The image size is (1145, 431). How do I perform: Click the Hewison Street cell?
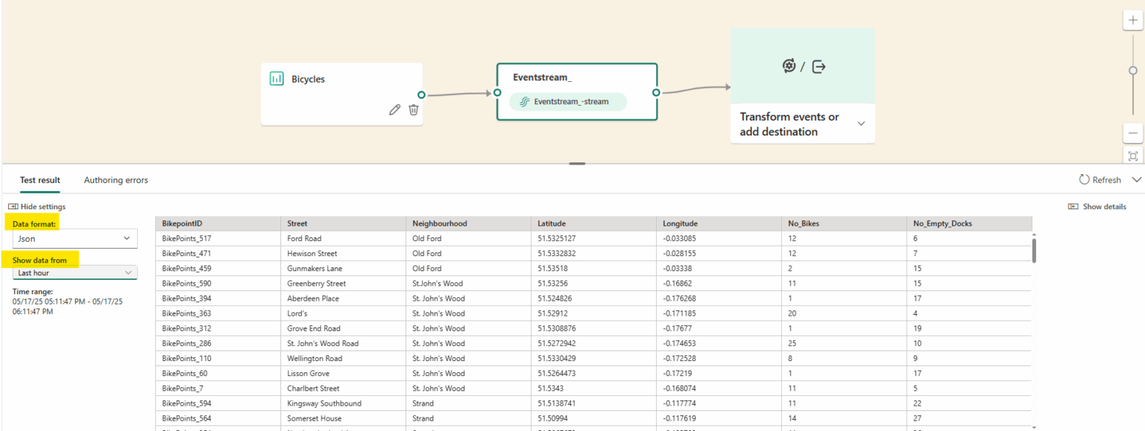[x=344, y=253]
